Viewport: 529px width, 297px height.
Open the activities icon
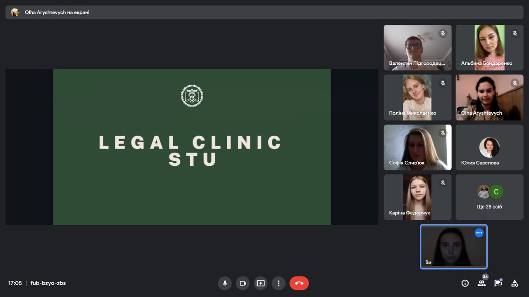click(x=515, y=283)
